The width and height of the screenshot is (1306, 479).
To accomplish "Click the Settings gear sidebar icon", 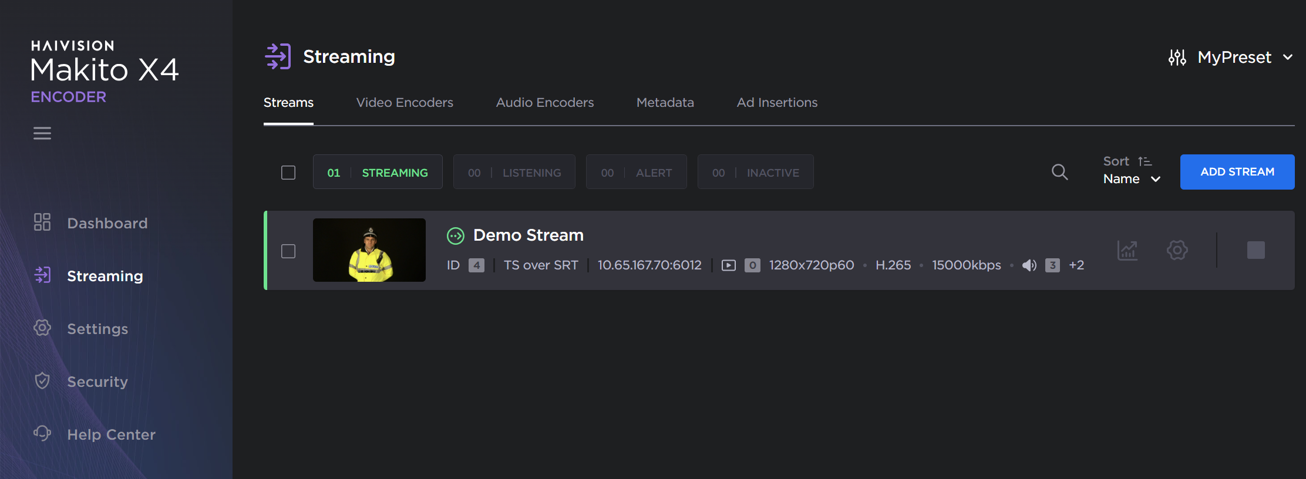I will [42, 328].
